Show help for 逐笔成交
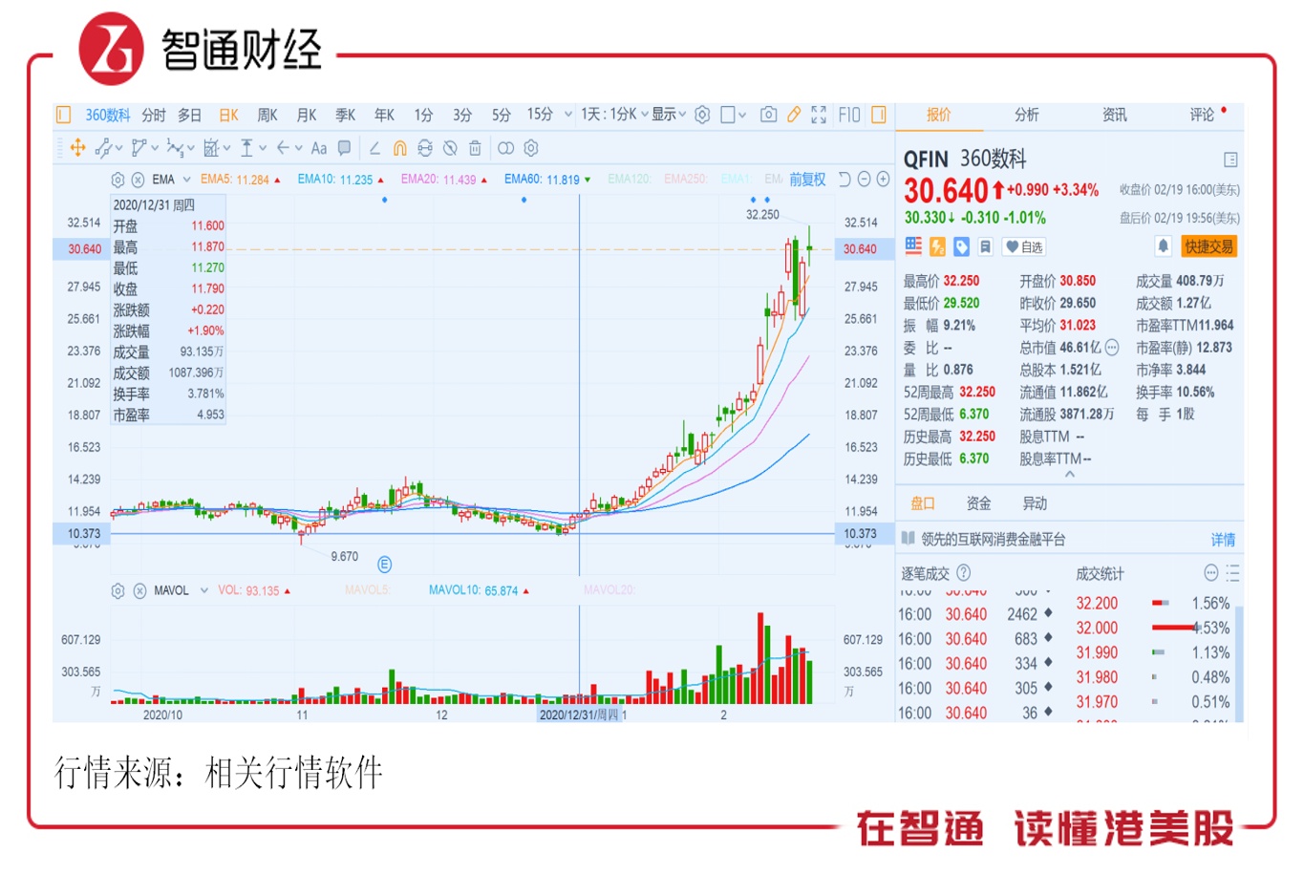The width and height of the screenshot is (1304, 875). [963, 573]
